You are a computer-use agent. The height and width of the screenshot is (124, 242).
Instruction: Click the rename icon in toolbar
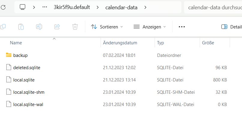(39, 27)
